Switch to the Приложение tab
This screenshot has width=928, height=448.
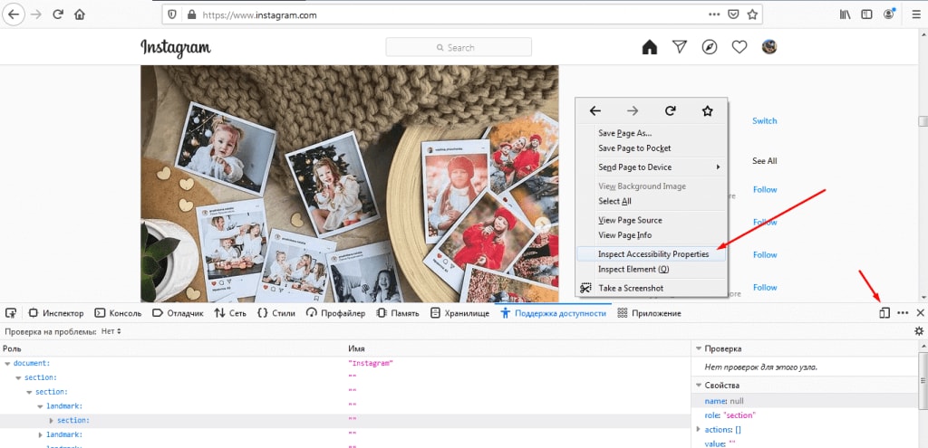point(649,313)
